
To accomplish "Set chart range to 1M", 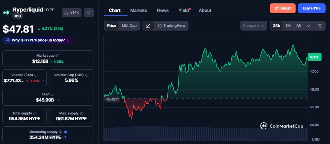I will [288, 25].
